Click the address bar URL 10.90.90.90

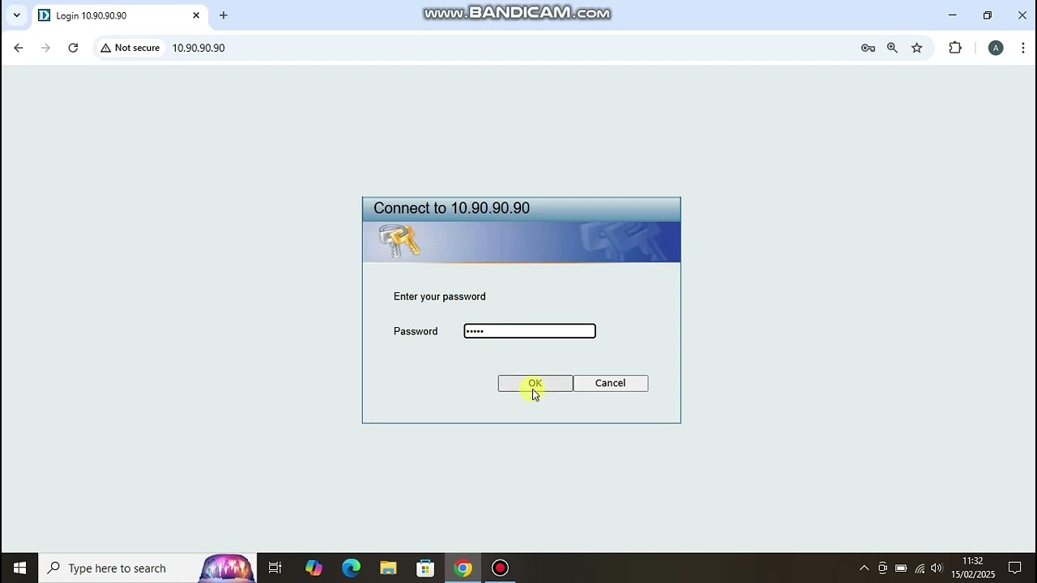click(x=198, y=48)
